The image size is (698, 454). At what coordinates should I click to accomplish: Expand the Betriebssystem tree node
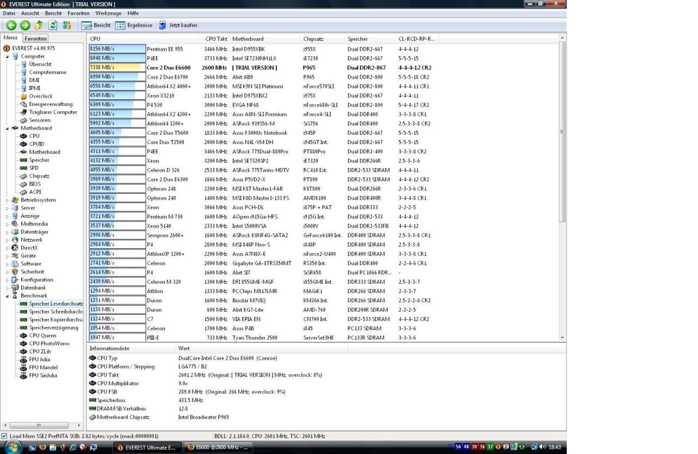click(8, 200)
